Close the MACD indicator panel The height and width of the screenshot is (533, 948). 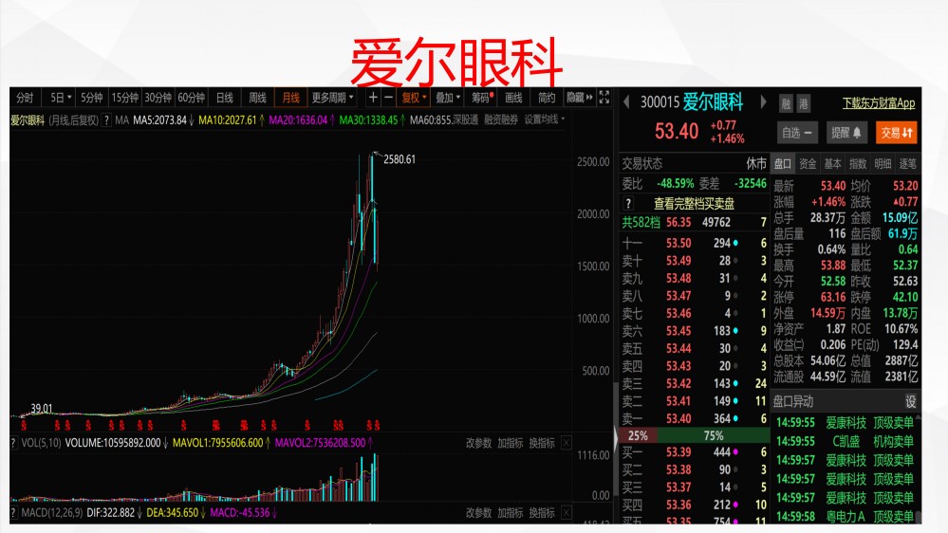coord(566,513)
